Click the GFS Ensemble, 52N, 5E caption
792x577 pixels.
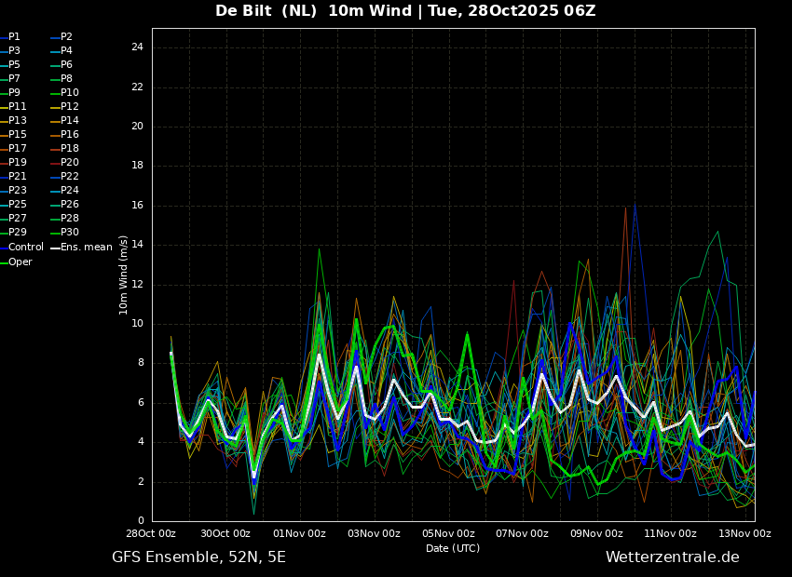pyautogui.click(x=198, y=557)
